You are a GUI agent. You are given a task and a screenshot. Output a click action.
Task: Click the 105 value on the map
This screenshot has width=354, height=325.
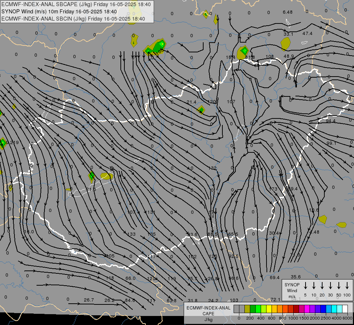110,256
